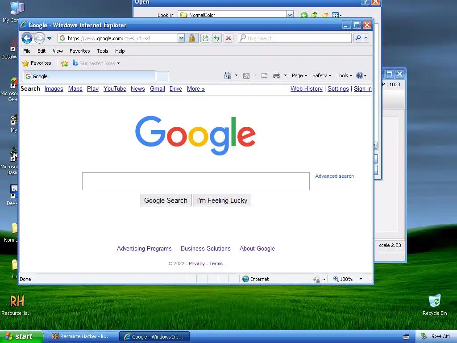
Task: Open About Google link
Action: click(x=257, y=248)
